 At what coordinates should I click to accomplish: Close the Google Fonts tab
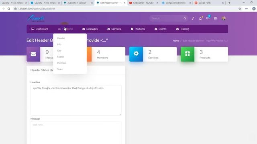223,3
